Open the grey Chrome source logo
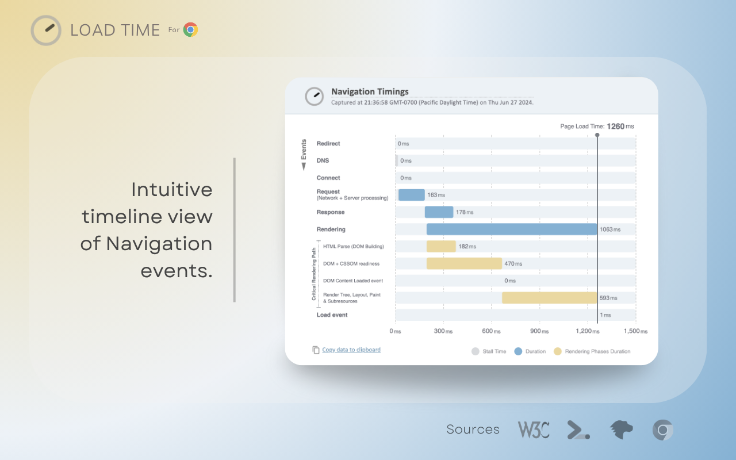This screenshot has width=736, height=460. pyautogui.click(x=663, y=430)
